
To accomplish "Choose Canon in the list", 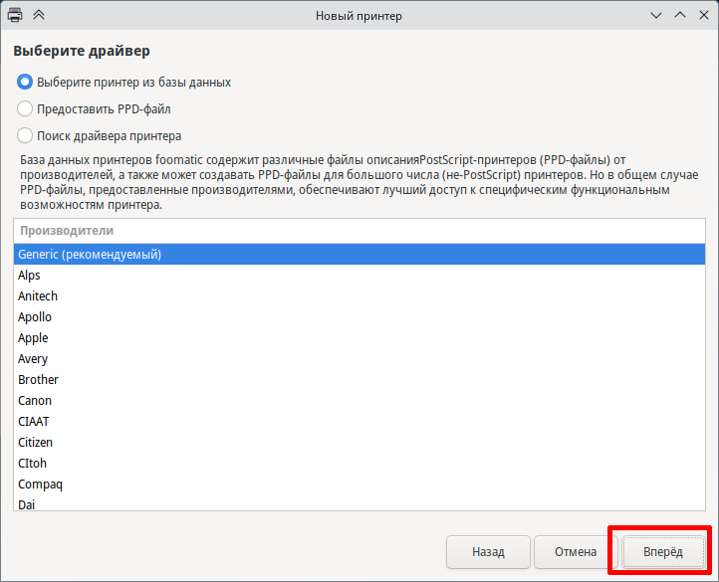I will coord(359,401).
